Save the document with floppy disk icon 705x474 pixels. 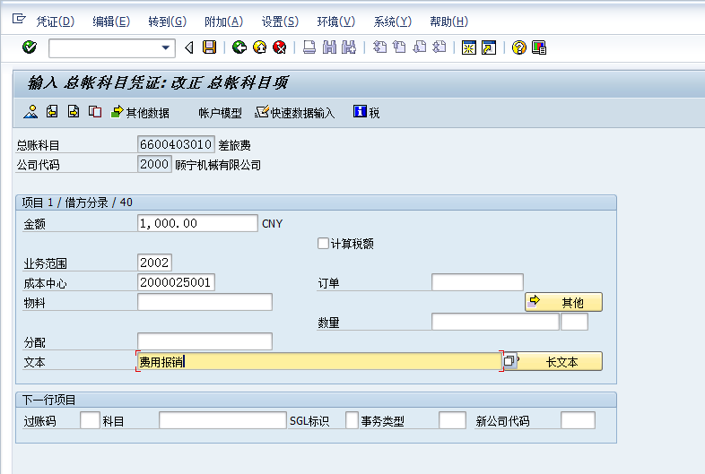click(x=209, y=47)
